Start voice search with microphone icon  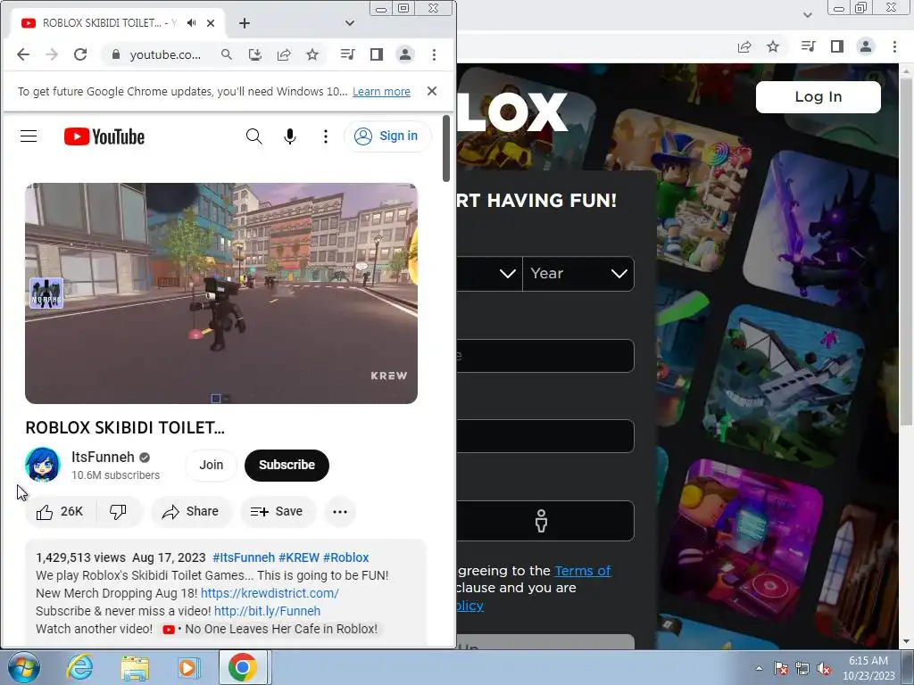pos(290,136)
